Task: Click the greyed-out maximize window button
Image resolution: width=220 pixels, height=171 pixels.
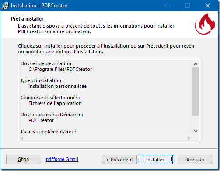Action: 188,6
